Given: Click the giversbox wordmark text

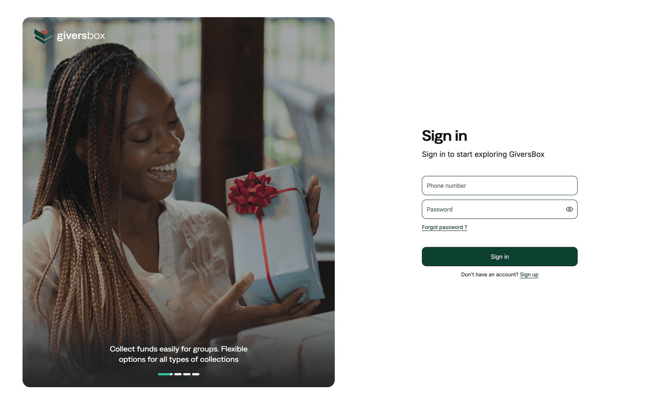Looking at the screenshot, I should tap(81, 36).
